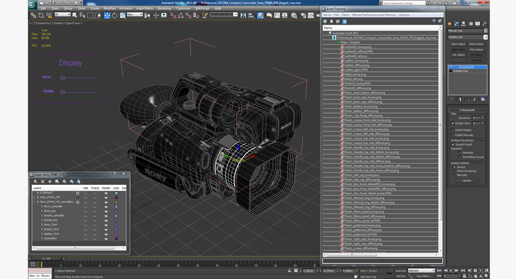Open the Modifiers menu
The image size is (516, 279).
pos(109,8)
